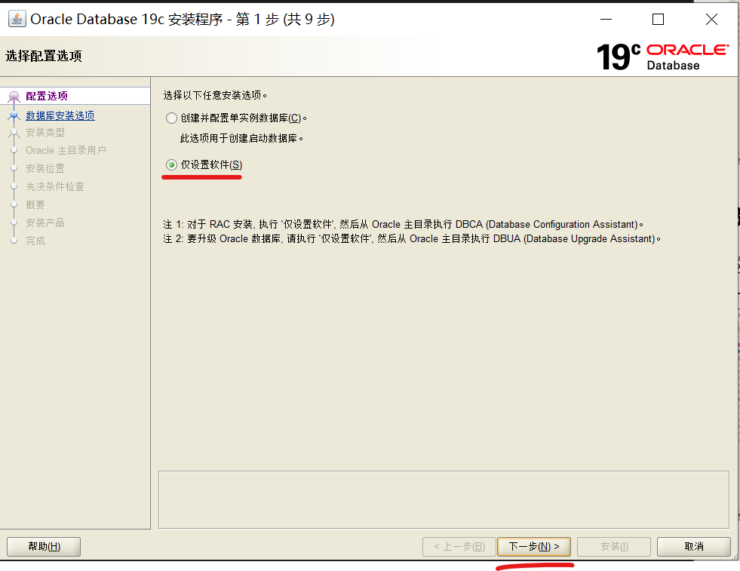This screenshot has width=740, height=571.
Task: Click 先决条件检查 step in sidebar
Action: click(55, 186)
